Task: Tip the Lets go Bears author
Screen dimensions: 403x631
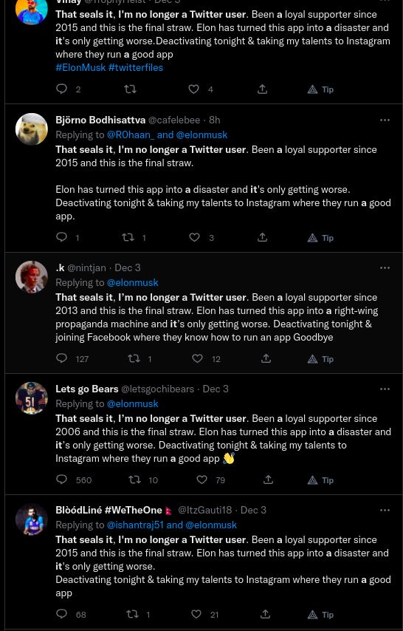Action: [320, 480]
